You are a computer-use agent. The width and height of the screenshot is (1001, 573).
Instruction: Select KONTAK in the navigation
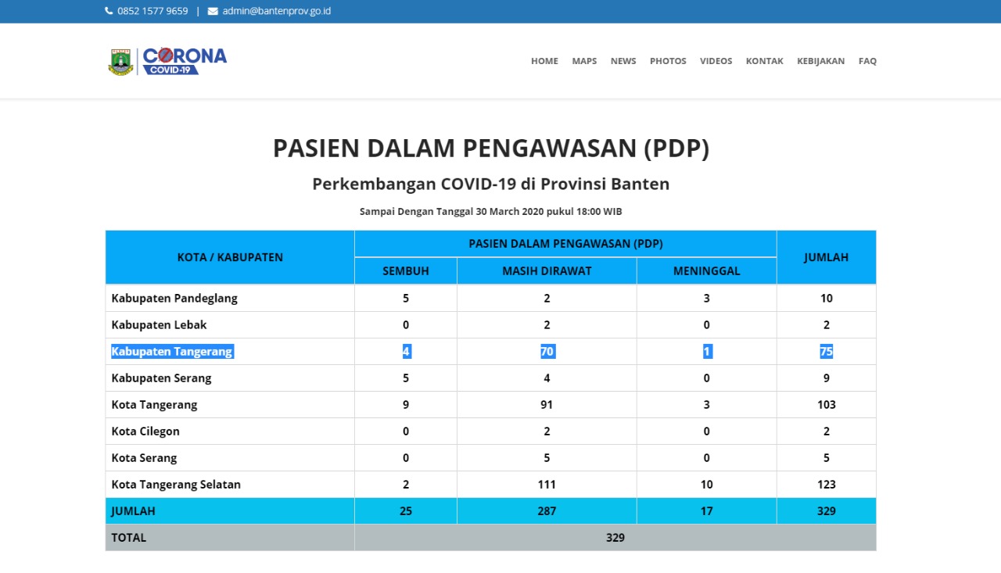tap(764, 61)
